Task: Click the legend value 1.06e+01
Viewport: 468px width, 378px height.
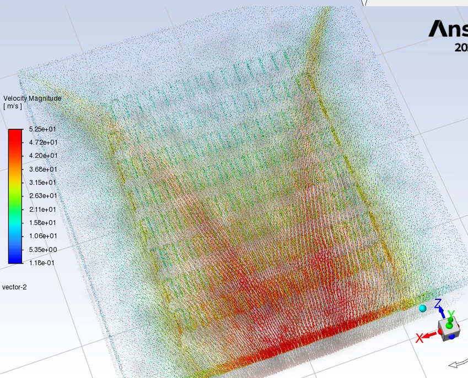Action: coord(44,236)
